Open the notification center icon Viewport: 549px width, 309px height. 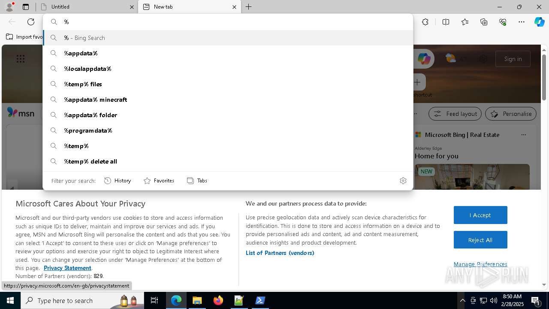(535, 300)
